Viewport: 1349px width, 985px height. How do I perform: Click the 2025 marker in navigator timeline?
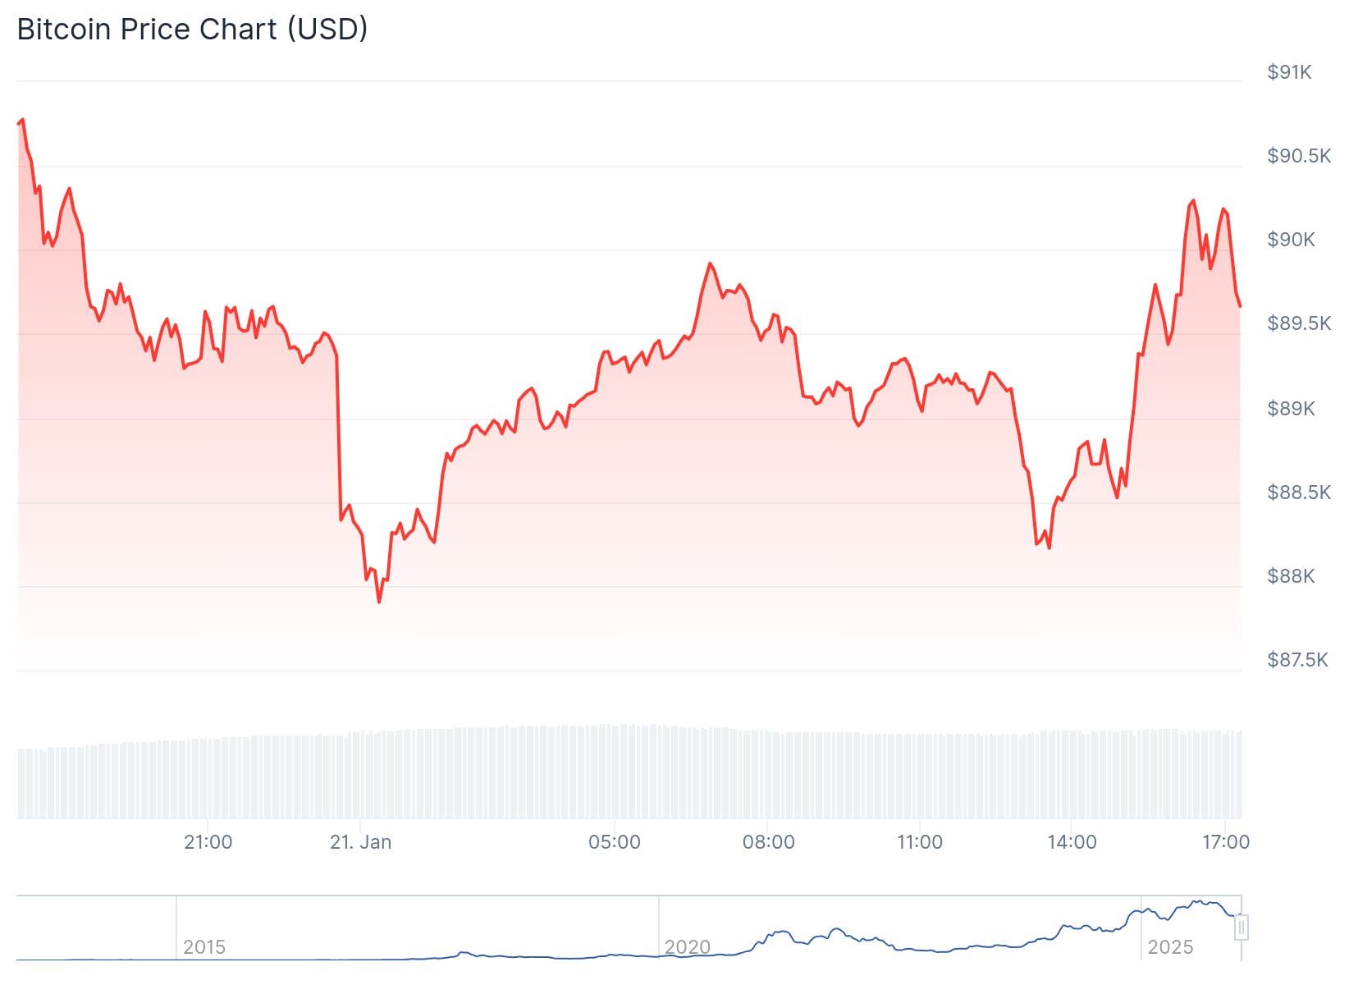[1170, 947]
